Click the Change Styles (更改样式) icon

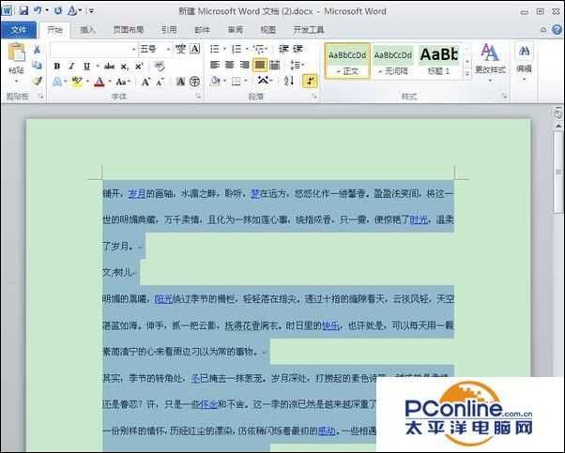tap(489, 56)
